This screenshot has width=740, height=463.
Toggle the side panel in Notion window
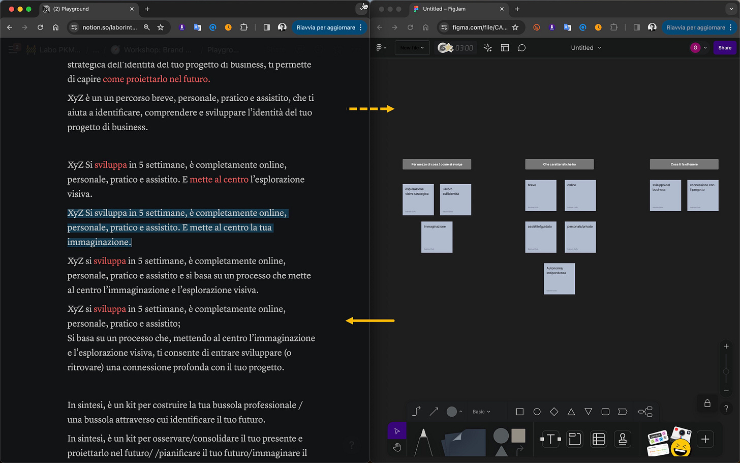pyautogui.click(x=267, y=27)
